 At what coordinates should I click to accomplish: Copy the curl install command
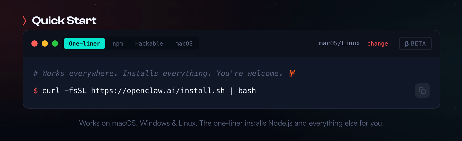point(422,91)
